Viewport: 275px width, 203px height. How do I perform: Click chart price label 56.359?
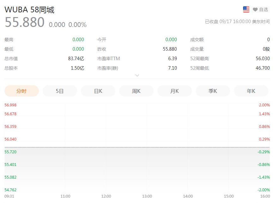coord(10,127)
